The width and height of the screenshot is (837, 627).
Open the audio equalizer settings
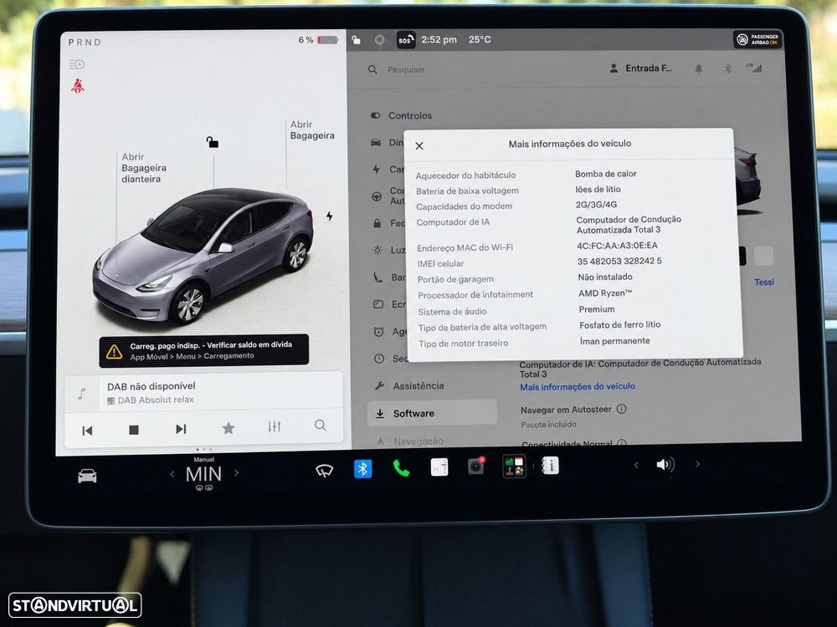(x=275, y=426)
